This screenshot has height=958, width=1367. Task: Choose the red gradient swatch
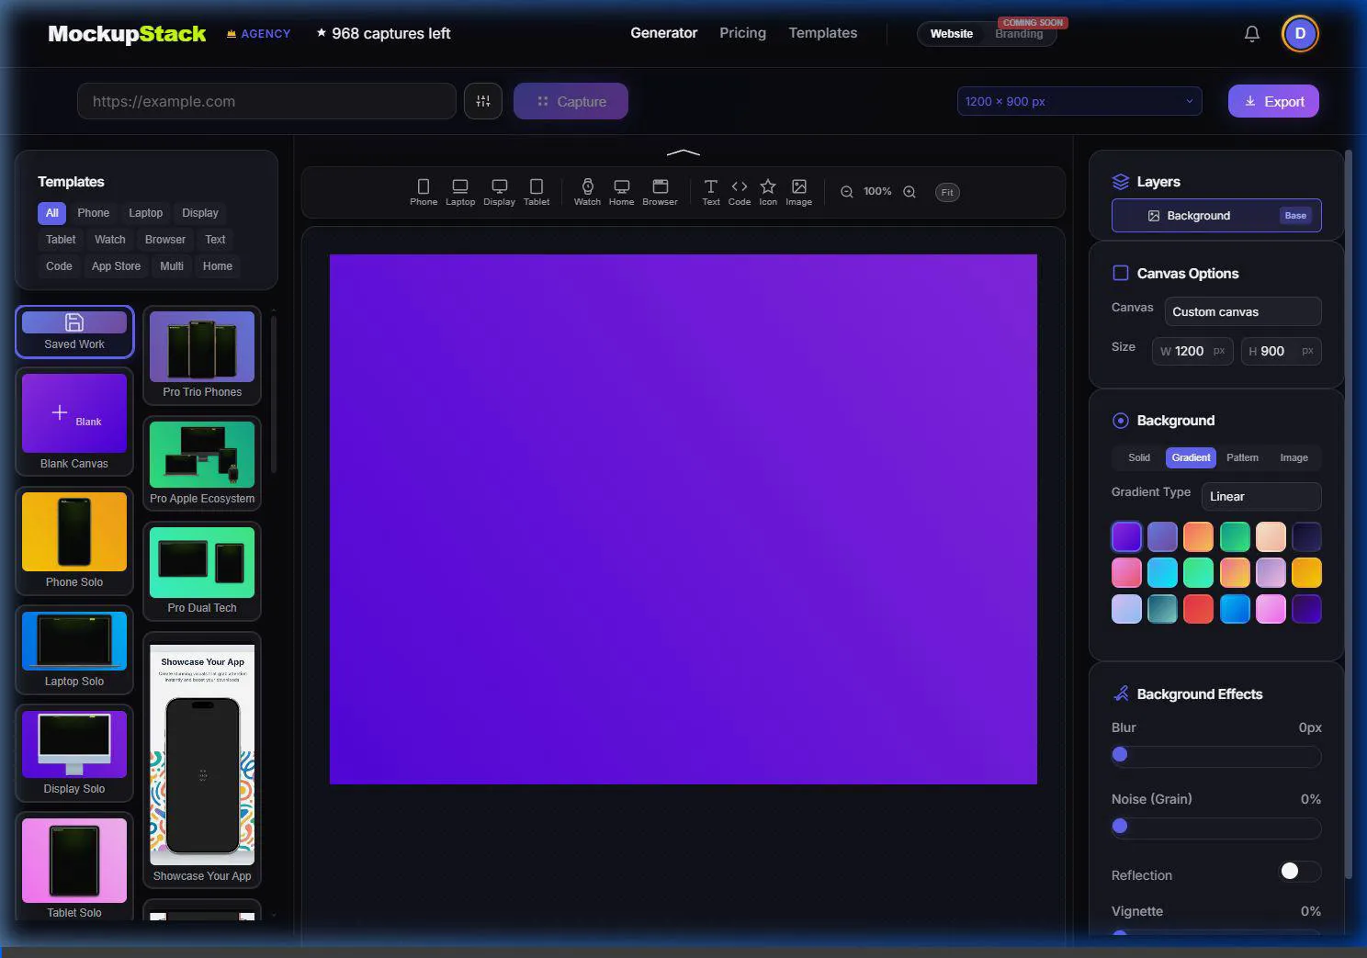pyautogui.click(x=1198, y=608)
